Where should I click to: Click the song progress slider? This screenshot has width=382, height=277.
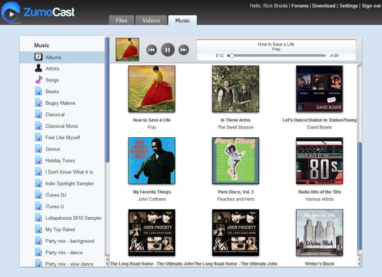click(x=277, y=56)
